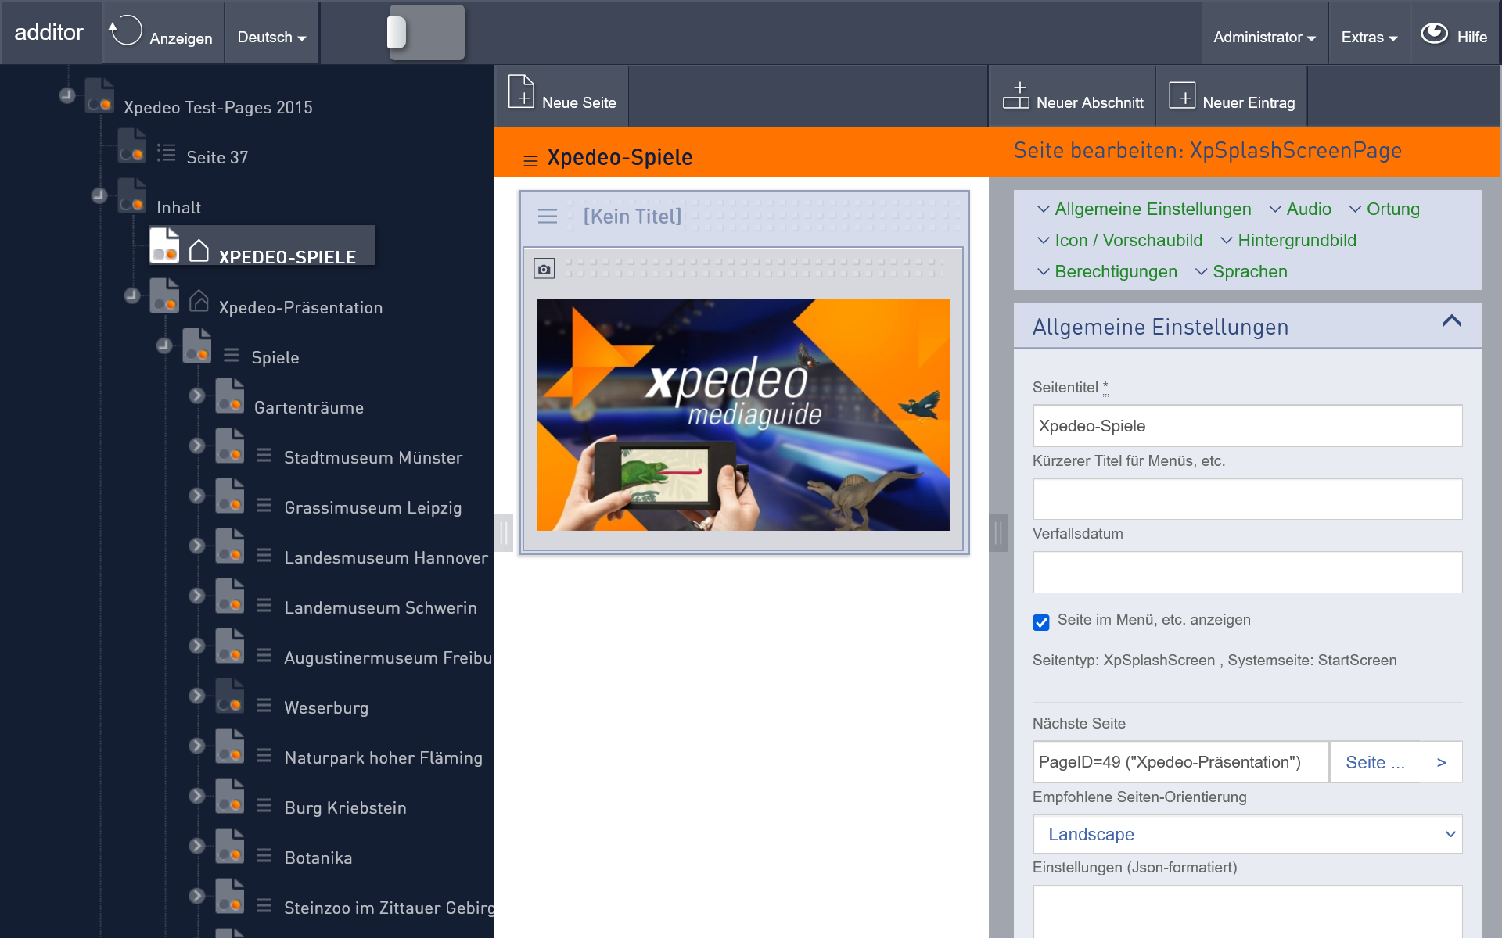Open the Extras menu
This screenshot has width=1502, height=938.
[x=1369, y=37]
